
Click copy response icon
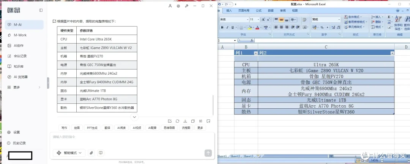pos(193,121)
